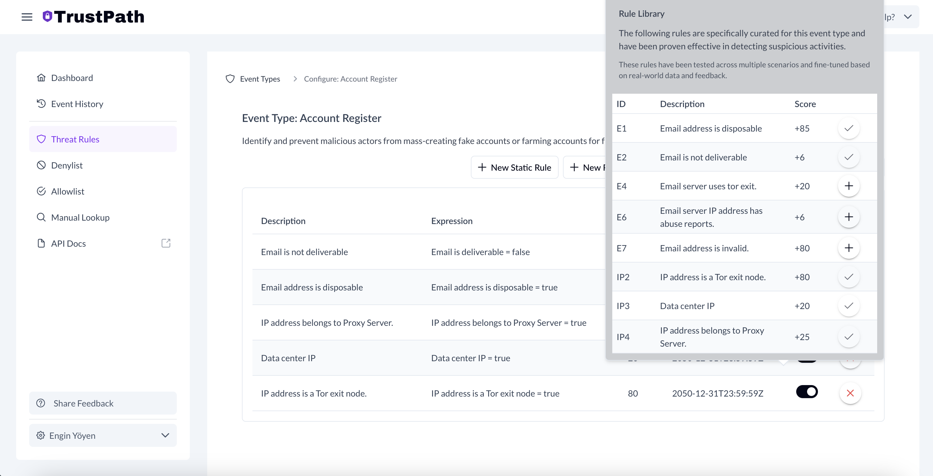Navigate to Event Types via breadcrumb

tap(260, 79)
